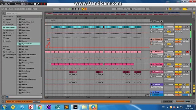Open the Windows Start menu
The height and width of the screenshot is (110, 196).
(x=4, y=107)
